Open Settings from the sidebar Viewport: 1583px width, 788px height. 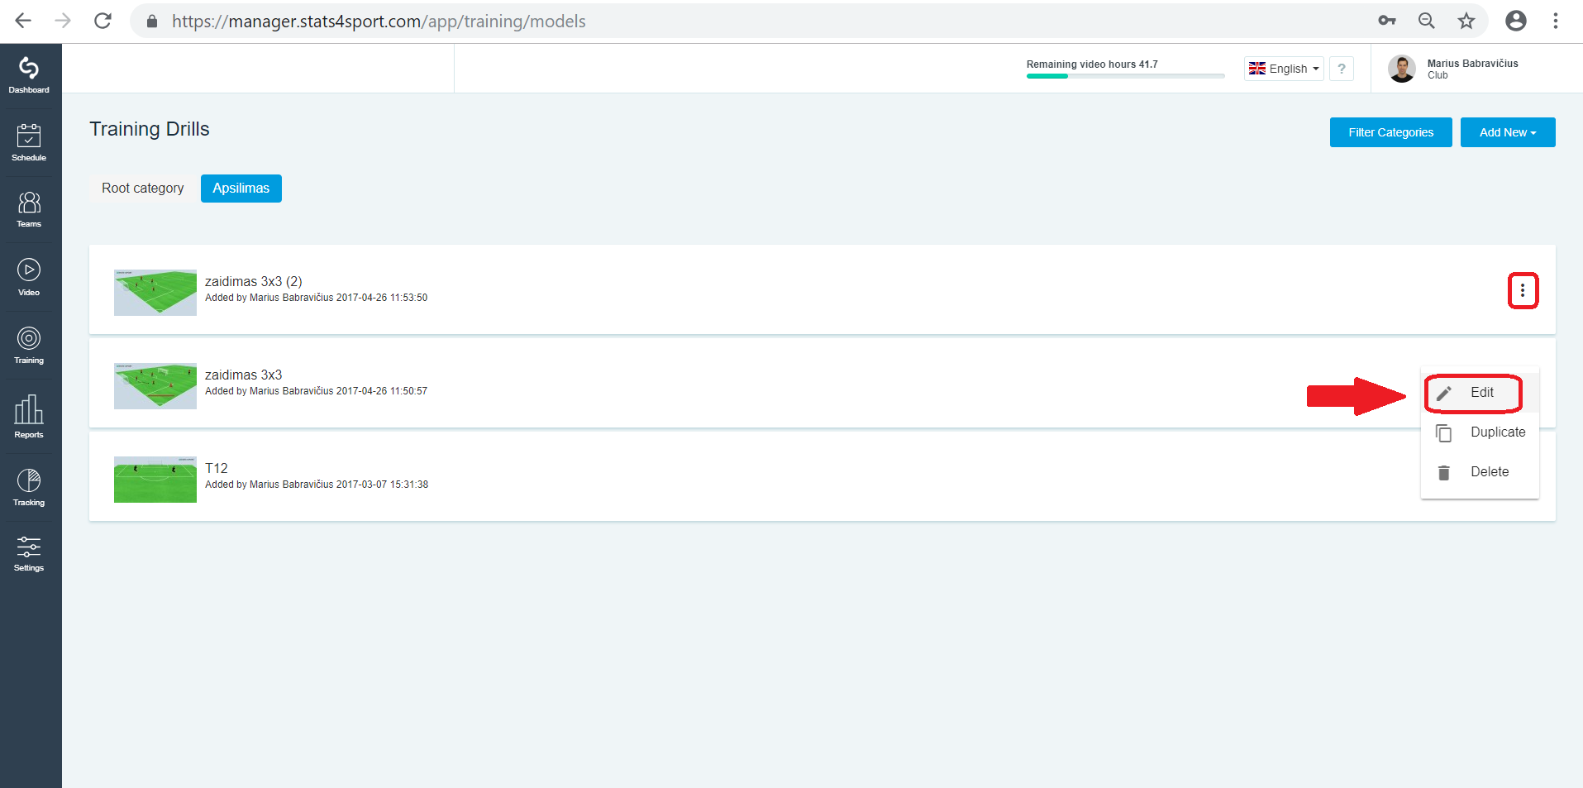[x=29, y=554]
